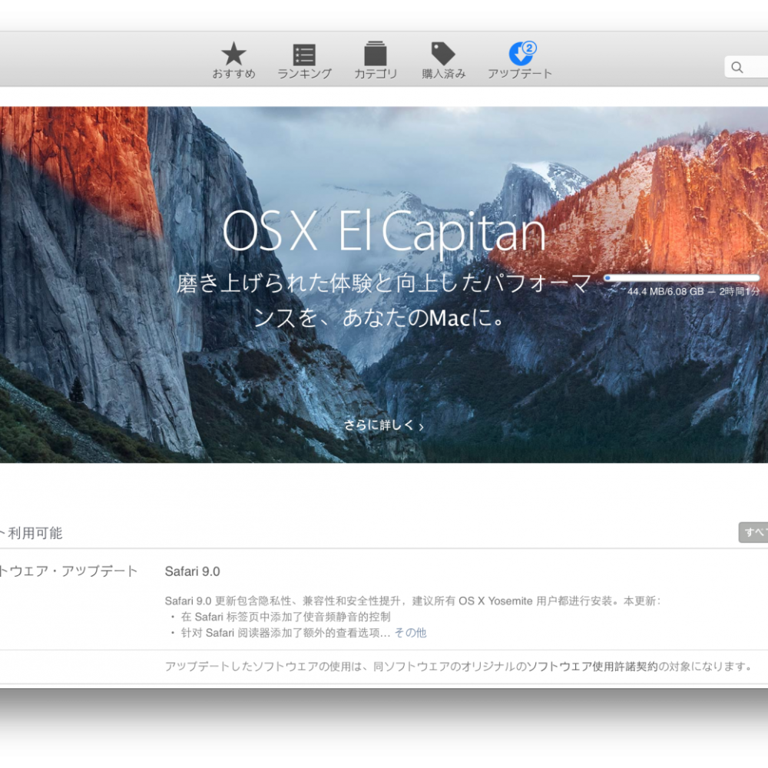
Task: Click the さらに詳しく learn more link
Action: 383,425
